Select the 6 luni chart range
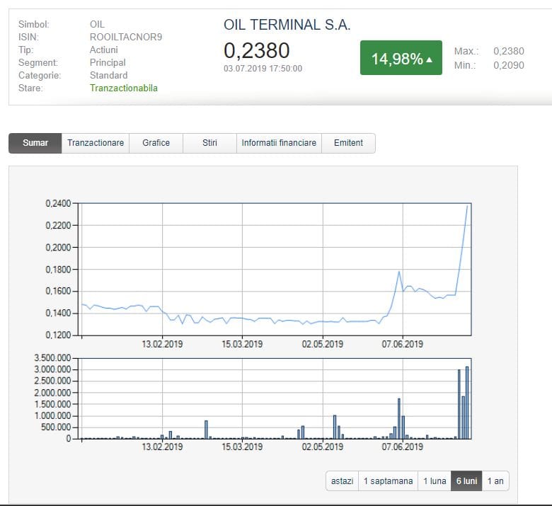Viewport: 552px width, 506px height. (466, 481)
